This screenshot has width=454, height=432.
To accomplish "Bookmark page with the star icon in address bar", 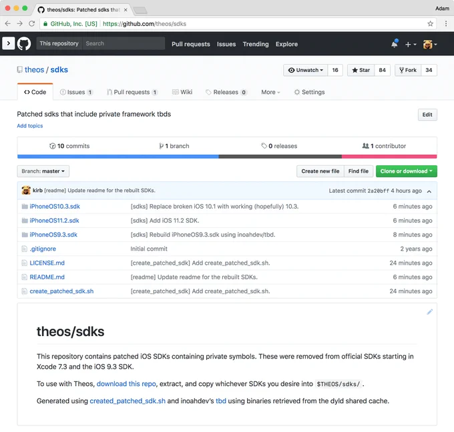I will coord(430,24).
